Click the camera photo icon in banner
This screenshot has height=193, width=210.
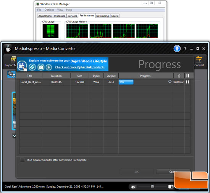coord(41,67)
